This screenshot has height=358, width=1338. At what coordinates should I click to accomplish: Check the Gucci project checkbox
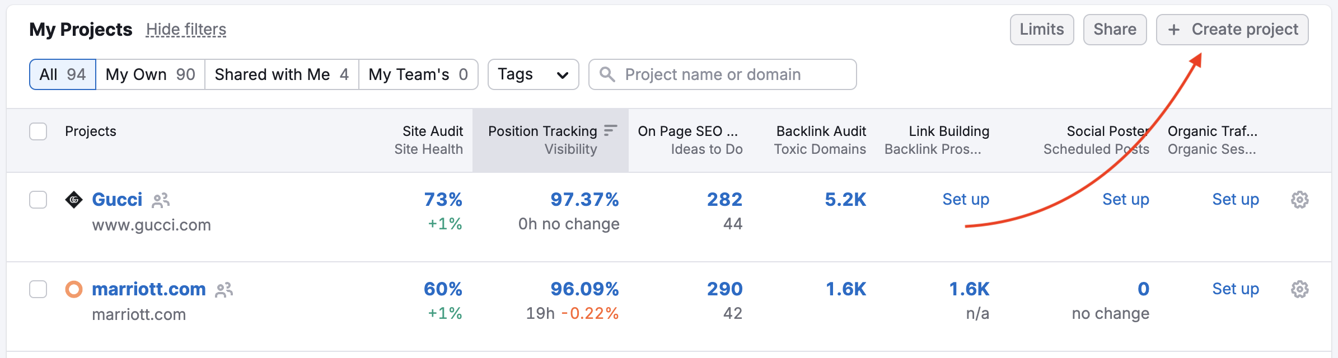pyautogui.click(x=38, y=200)
